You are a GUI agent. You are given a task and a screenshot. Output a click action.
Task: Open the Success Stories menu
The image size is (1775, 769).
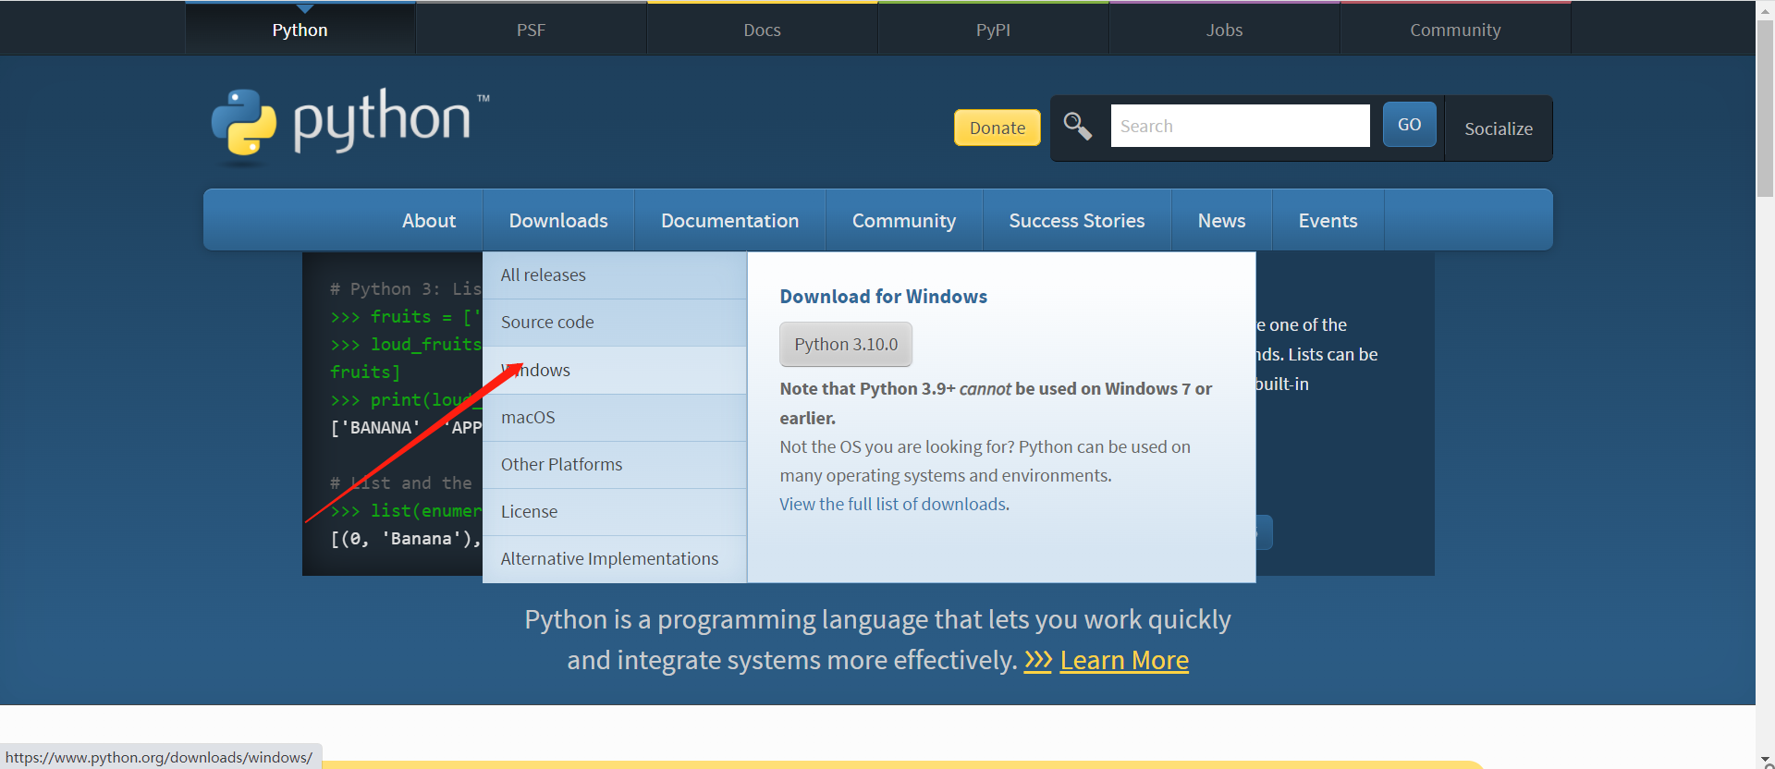(x=1077, y=220)
